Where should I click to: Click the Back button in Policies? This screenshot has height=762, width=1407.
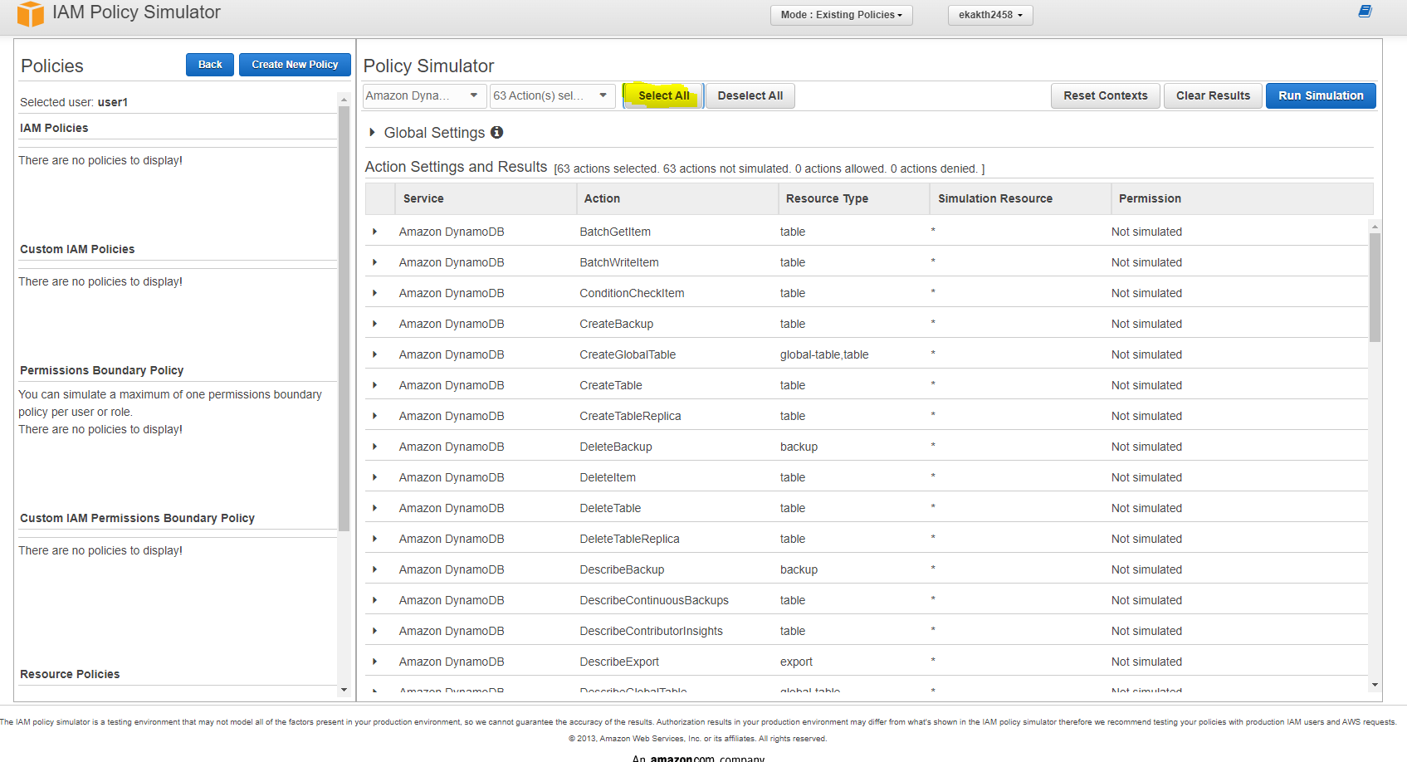click(x=210, y=65)
